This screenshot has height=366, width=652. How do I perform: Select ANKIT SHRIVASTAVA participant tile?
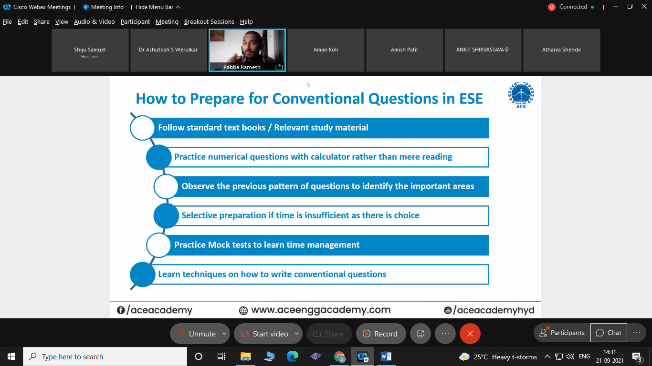click(483, 50)
